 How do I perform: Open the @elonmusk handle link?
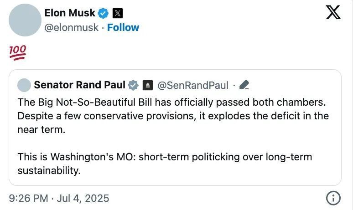(71, 28)
